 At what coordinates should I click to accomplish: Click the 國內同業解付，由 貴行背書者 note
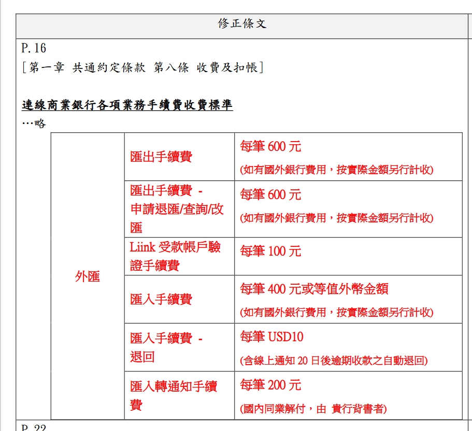[x=313, y=409]
